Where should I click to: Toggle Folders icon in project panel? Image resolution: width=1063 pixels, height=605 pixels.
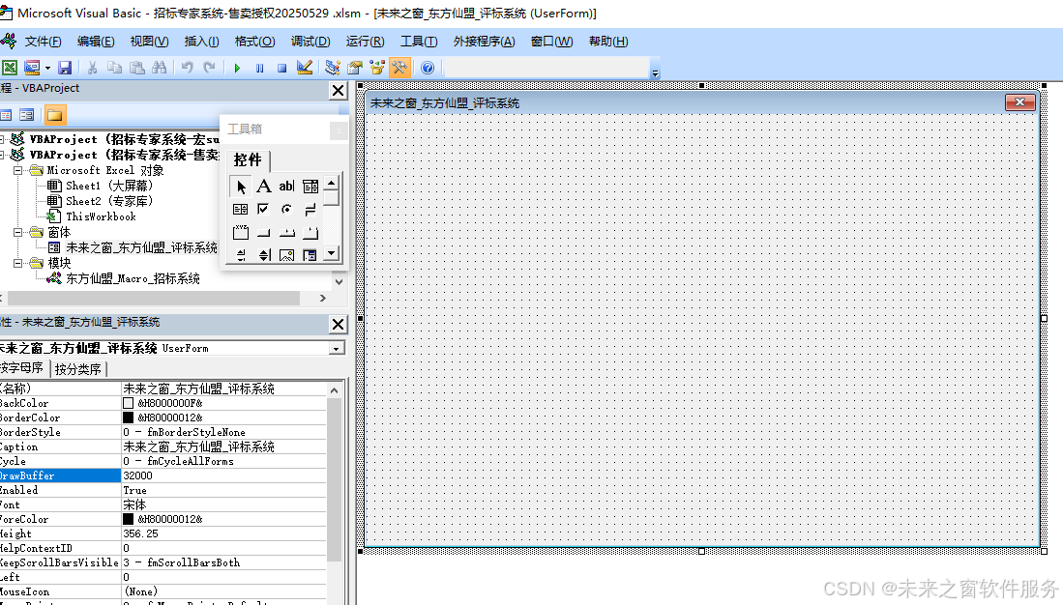(55, 115)
